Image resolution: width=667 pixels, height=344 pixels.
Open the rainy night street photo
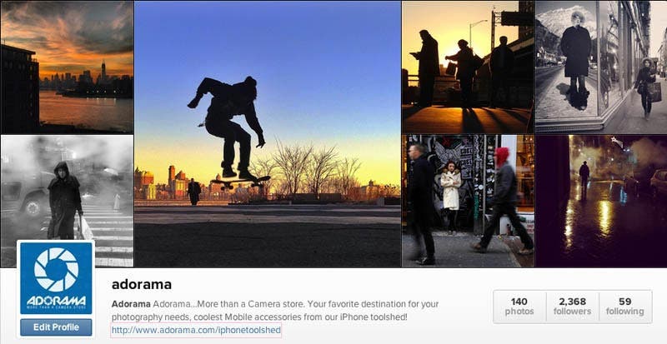[601, 201]
